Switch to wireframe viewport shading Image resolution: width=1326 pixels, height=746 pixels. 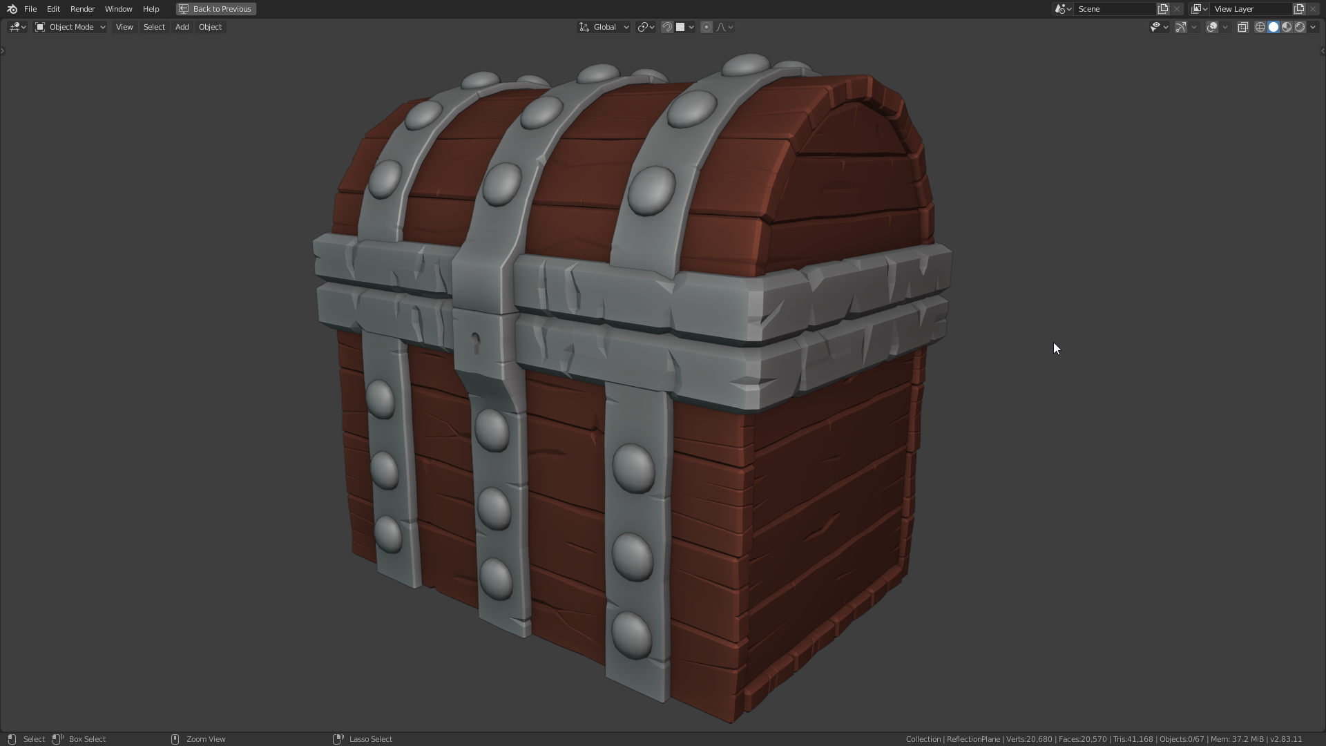[x=1260, y=27]
